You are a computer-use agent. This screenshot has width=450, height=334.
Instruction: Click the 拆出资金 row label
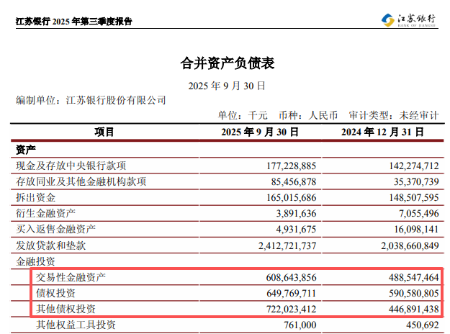pos(36,197)
